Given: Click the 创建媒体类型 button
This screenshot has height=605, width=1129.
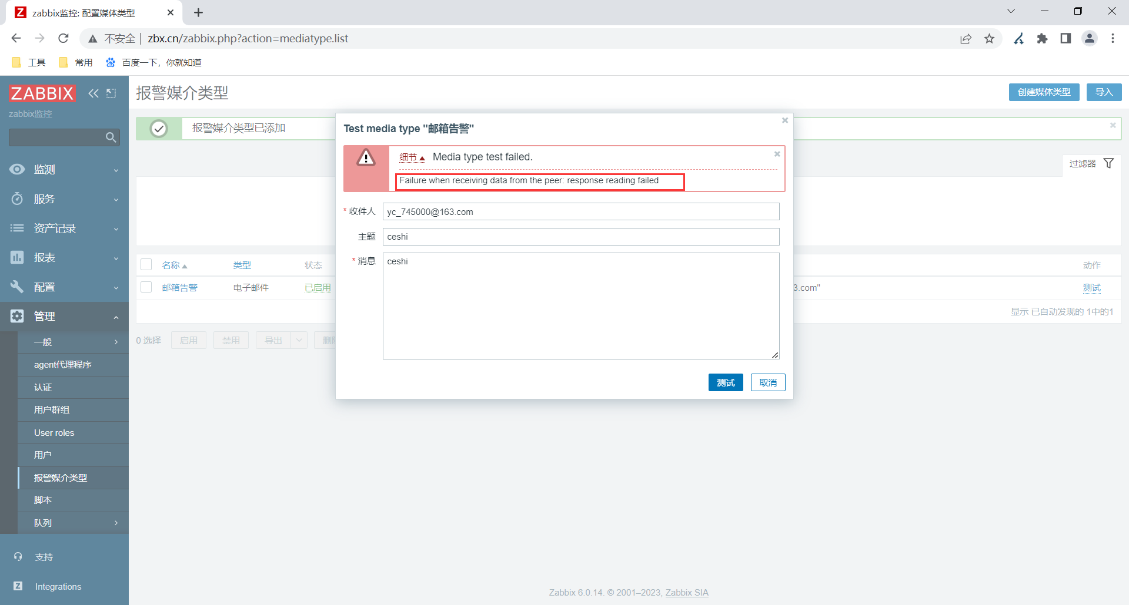Looking at the screenshot, I should click(1044, 92).
